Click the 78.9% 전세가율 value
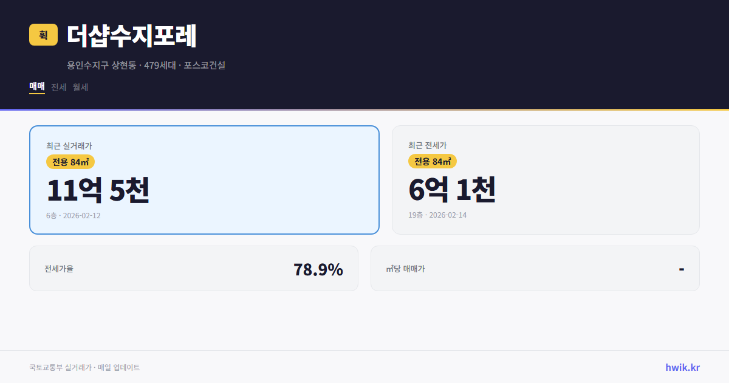 click(x=318, y=269)
